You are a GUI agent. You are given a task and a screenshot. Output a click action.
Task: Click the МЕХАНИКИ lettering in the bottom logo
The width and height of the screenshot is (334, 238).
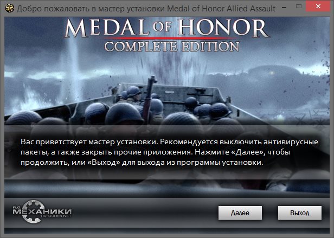tap(42, 211)
